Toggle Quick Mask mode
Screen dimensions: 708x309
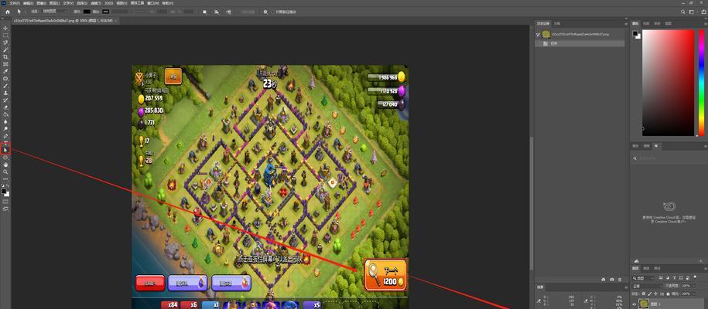(x=6, y=201)
